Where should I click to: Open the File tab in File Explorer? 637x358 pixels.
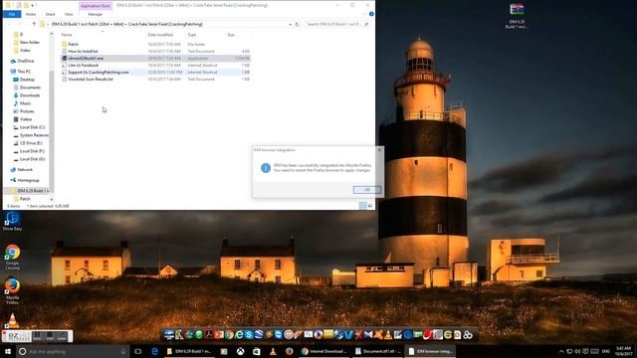[12, 14]
